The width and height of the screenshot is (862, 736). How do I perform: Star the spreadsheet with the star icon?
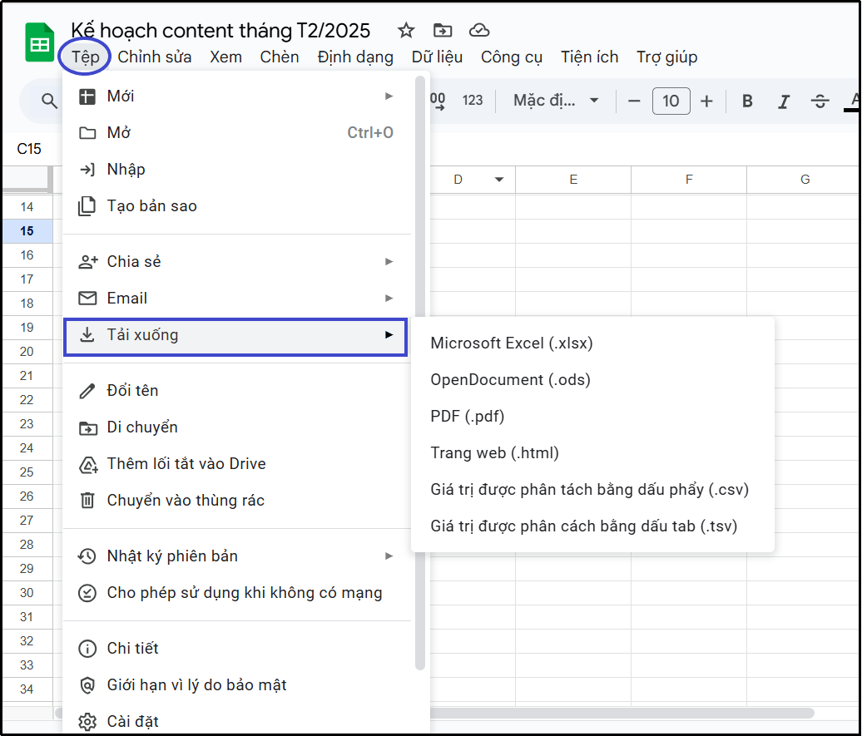click(x=406, y=31)
